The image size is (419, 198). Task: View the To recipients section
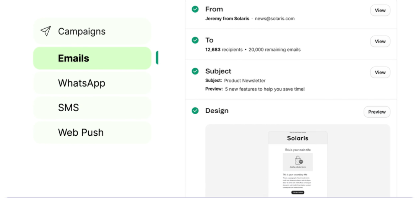coord(380,41)
